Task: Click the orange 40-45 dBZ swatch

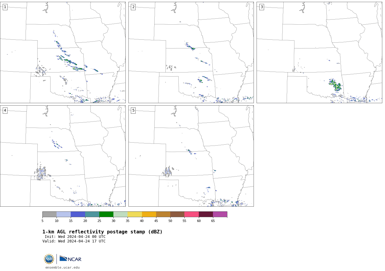Action: (x=149, y=214)
